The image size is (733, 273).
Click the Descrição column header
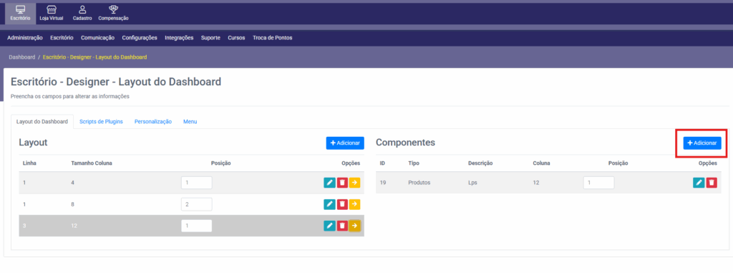click(480, 163)
